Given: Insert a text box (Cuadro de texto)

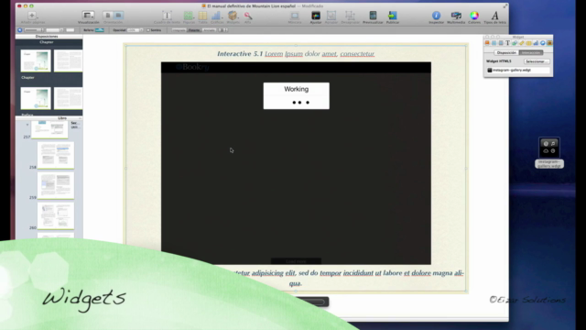Looking at the screenshot, I should pyautogui.click(x=167, y=16).
